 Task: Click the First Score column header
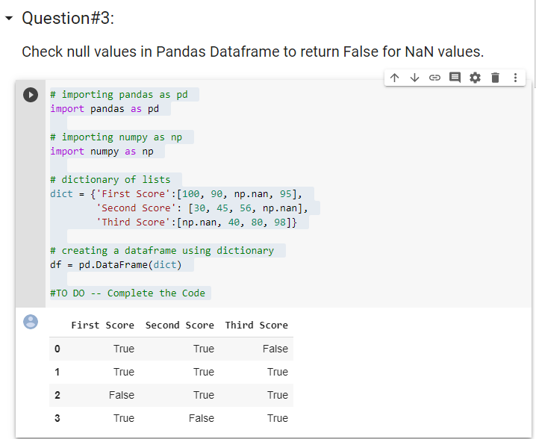(x=102, y=326)
